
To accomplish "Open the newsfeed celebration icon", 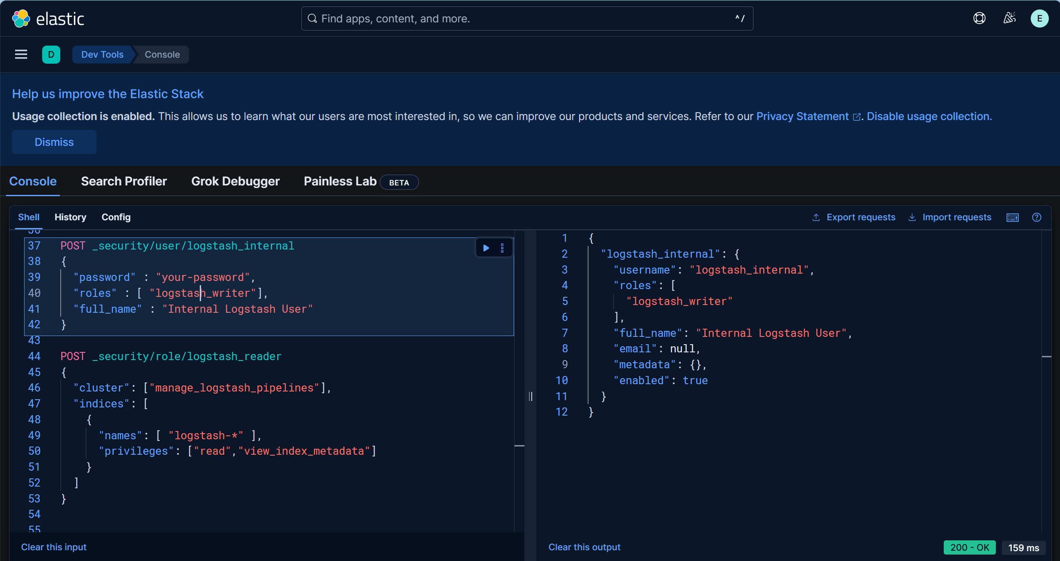I will [1010, 18].
